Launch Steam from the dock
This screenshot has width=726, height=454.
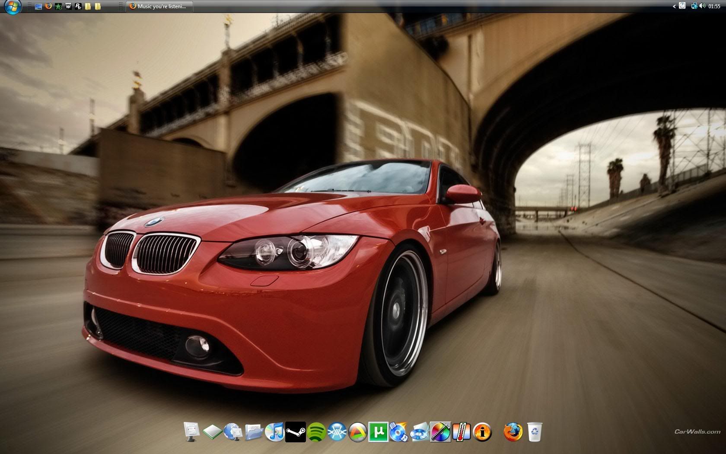[x=296, y=432]
